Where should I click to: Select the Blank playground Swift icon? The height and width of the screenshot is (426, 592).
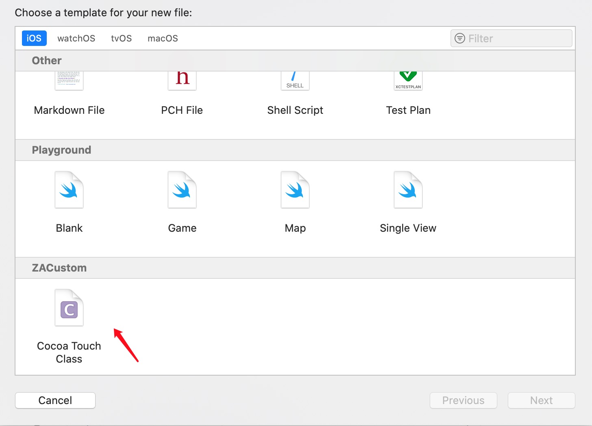(x=69, y=190)
